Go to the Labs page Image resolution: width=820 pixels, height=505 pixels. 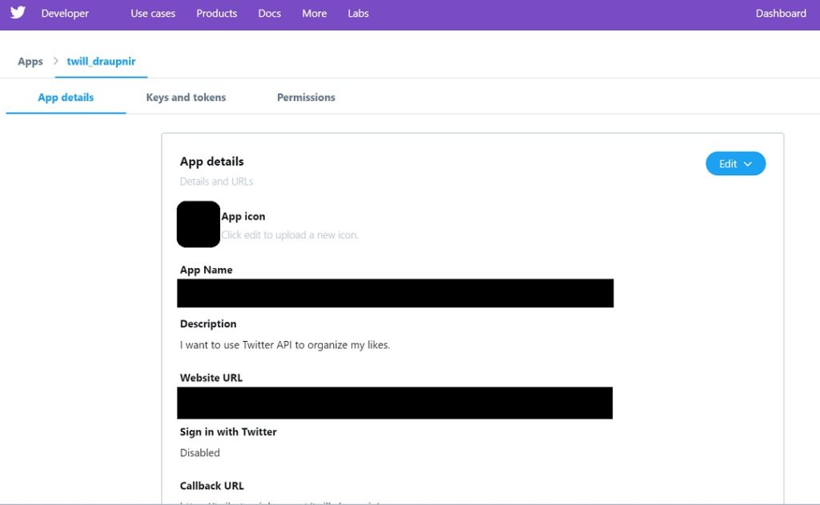[358, 14]
